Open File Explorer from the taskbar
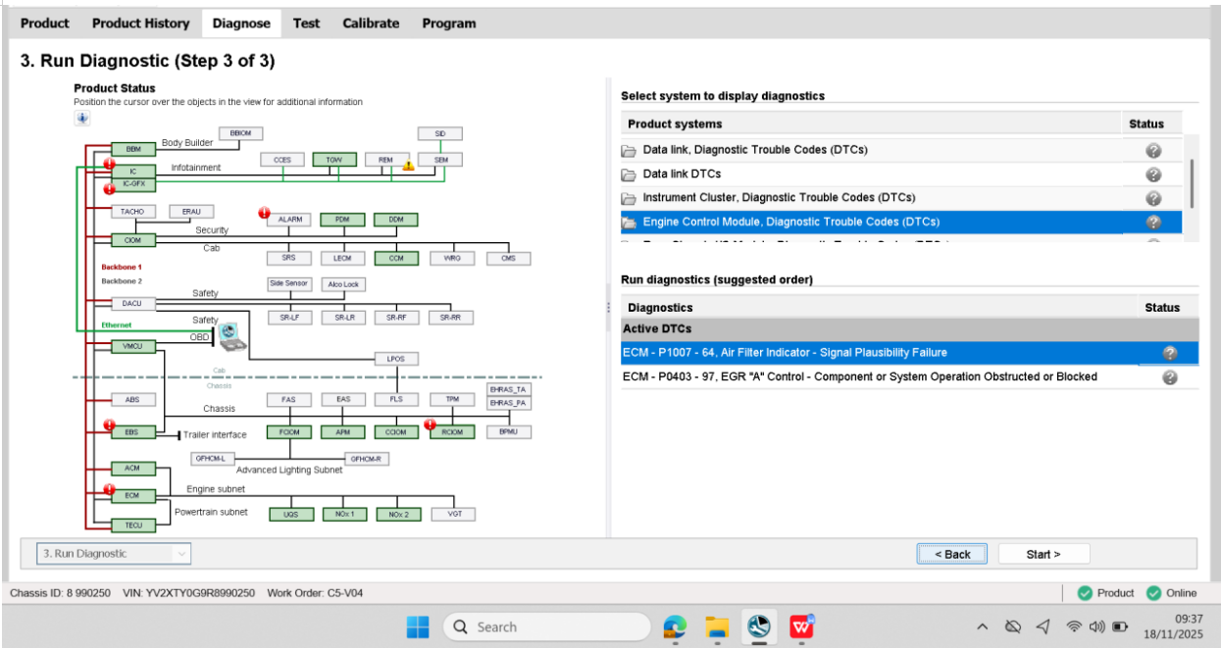The height and width of the screenshot is (648, 1221). tap(717, 626)
